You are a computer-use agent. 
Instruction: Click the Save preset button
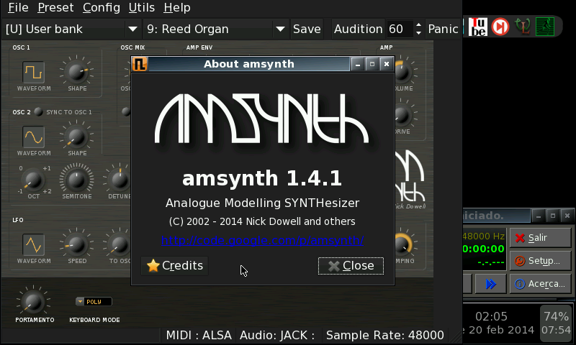pyautogui.click(x=307, y=29)
